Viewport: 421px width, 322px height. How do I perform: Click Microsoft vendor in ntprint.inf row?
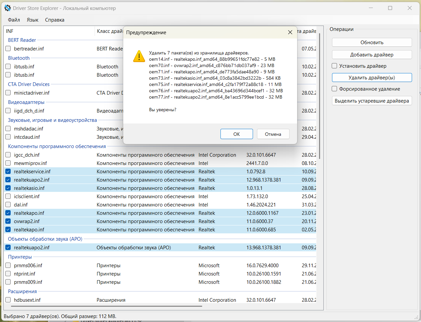click(x=209, y=274)
